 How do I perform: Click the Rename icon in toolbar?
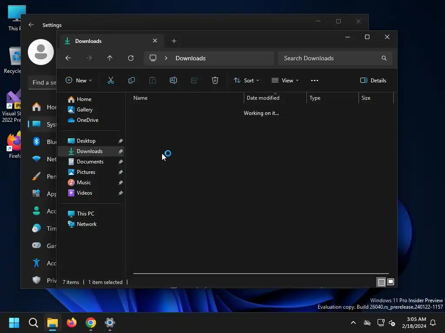(173, 80)
